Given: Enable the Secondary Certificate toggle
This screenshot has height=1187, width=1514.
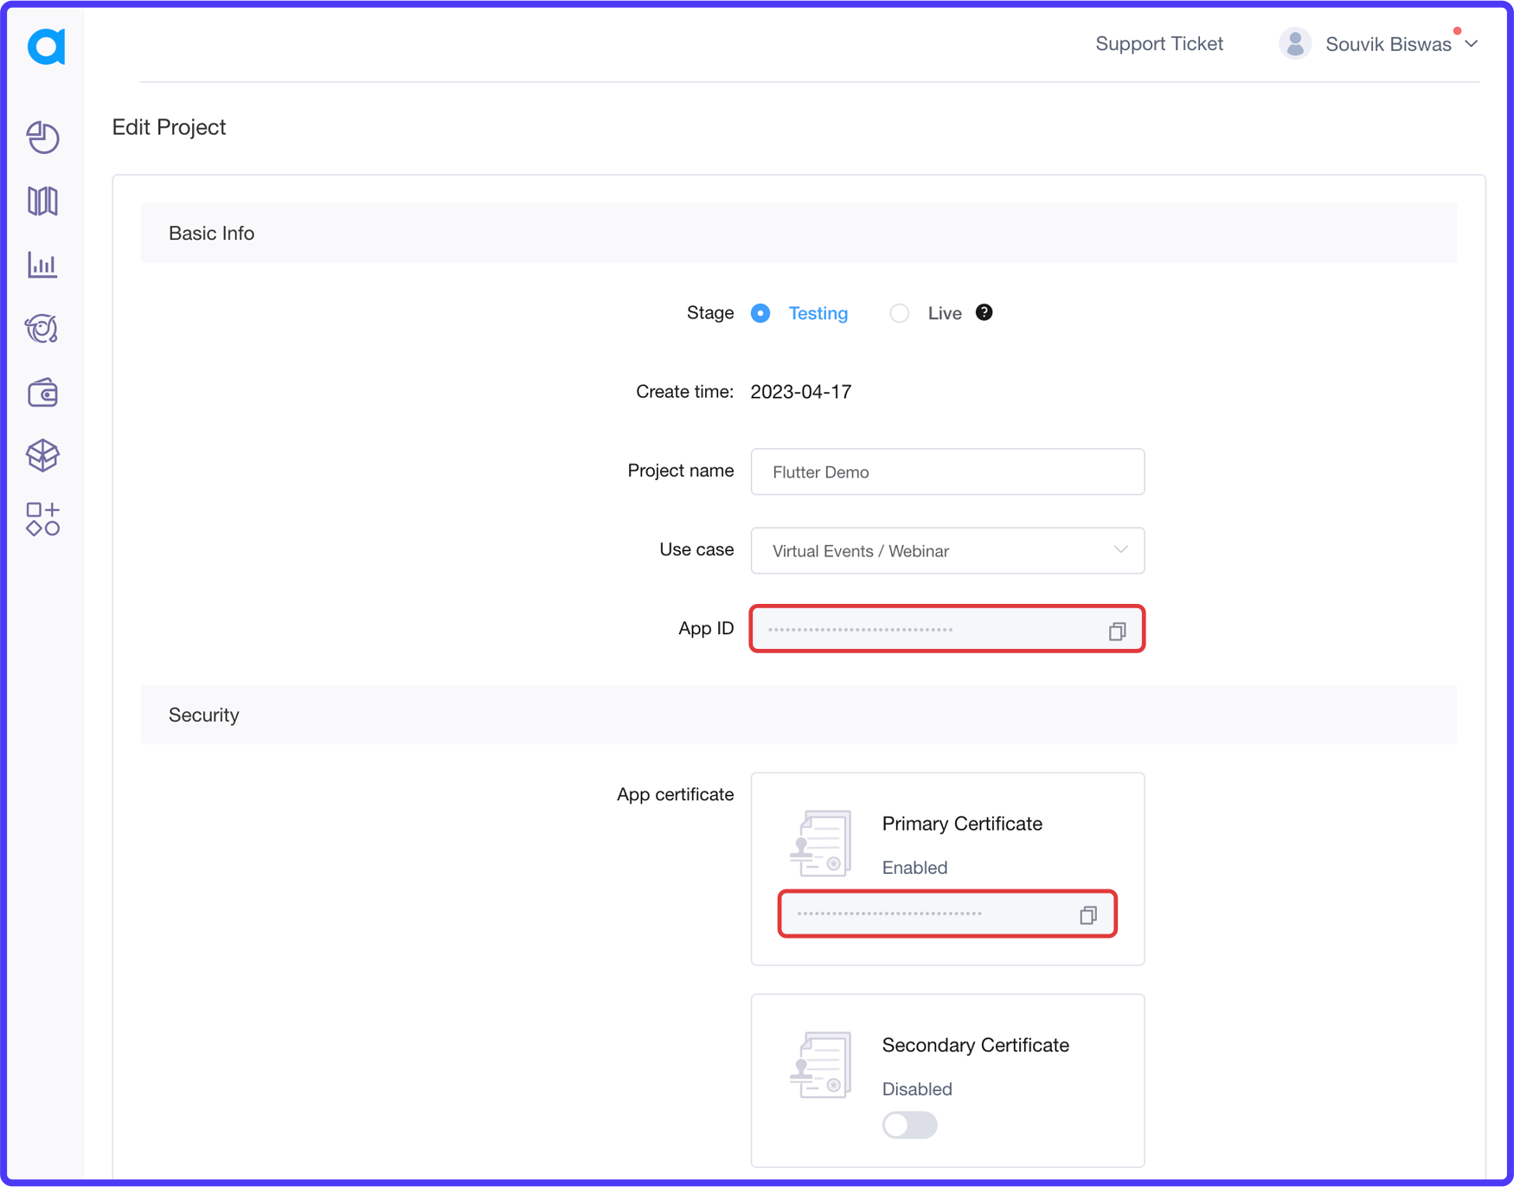Looking at the screenshot, I should click(x=909, y=1125).
